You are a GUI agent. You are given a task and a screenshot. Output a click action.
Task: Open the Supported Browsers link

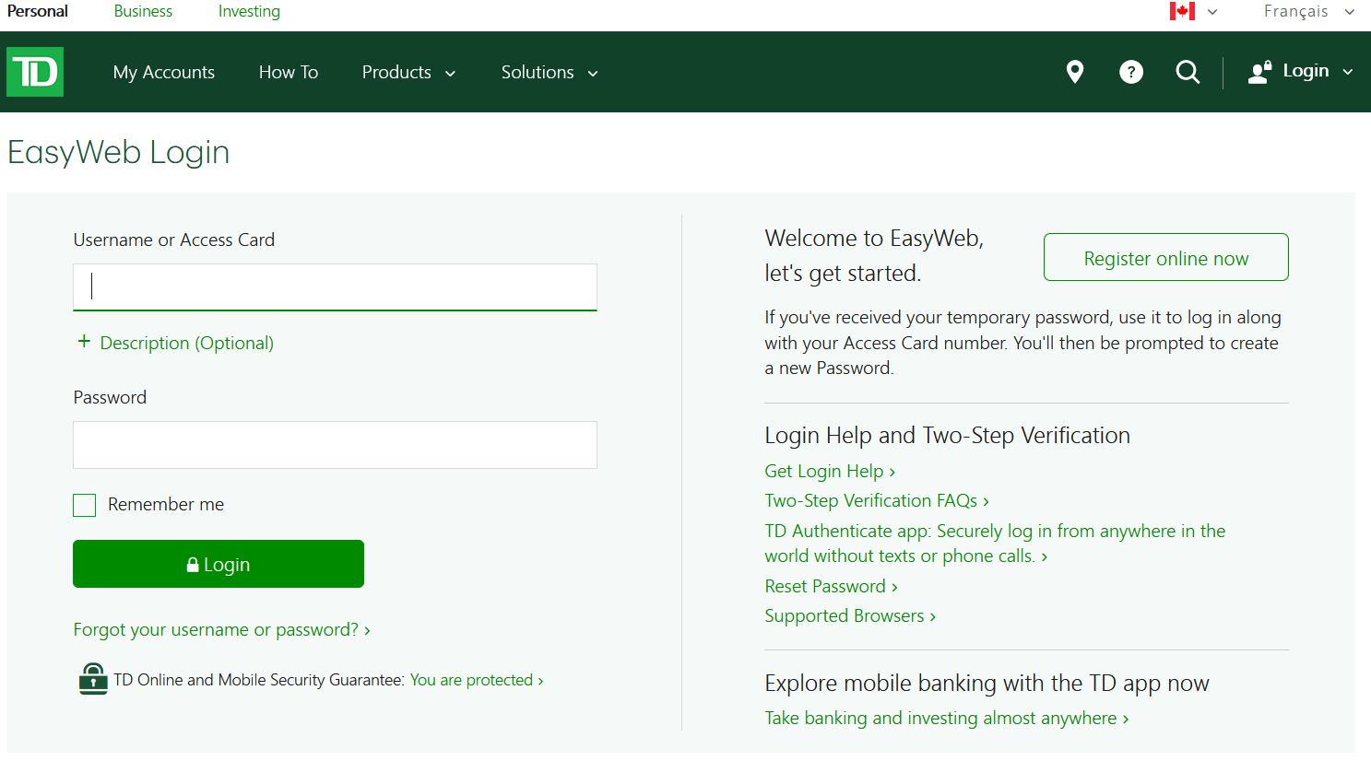click(x=850, y=615)
